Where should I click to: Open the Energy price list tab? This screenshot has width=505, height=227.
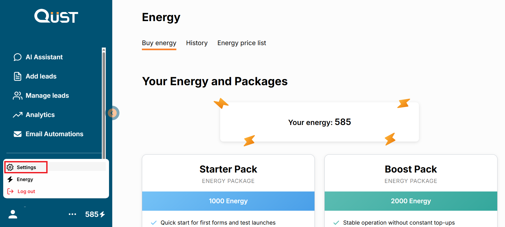tap(242, 43)
